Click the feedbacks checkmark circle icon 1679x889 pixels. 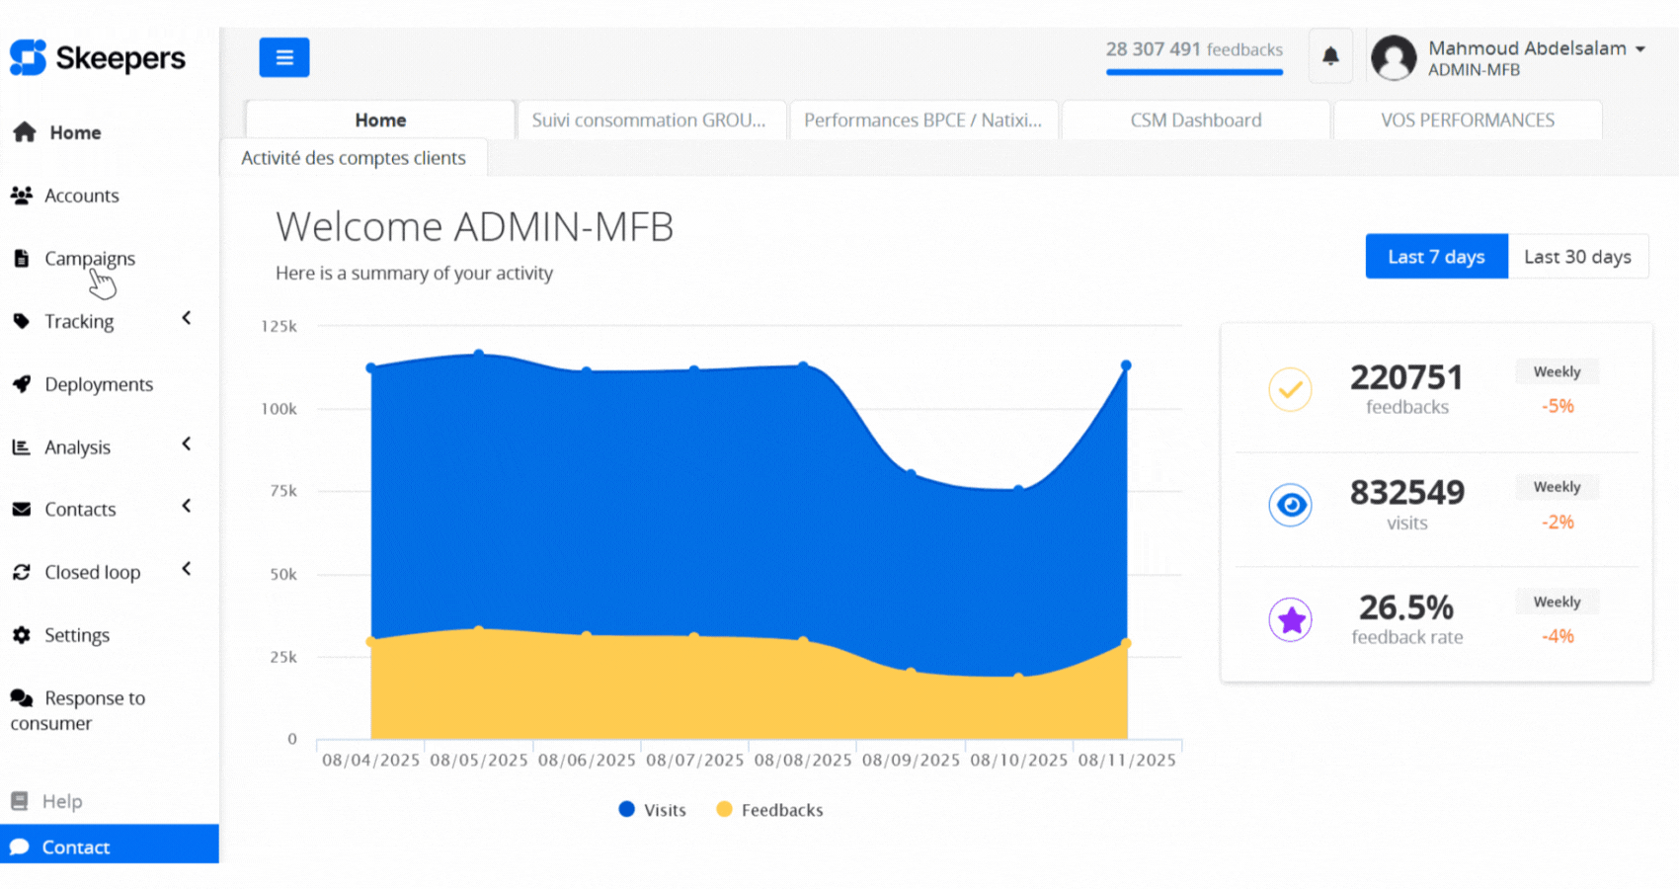[1290, 389]
